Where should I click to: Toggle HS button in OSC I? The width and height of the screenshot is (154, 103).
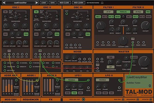pyautogui.click(x=5, y=12)
